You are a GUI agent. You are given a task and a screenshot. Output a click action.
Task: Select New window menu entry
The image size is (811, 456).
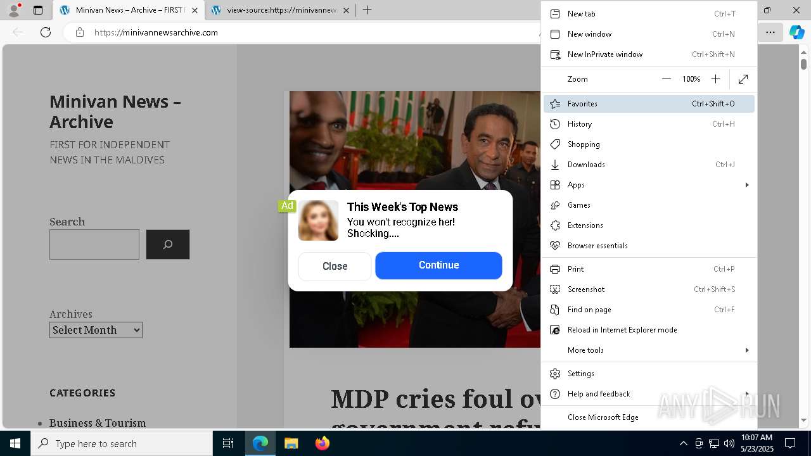pos(649,34)
